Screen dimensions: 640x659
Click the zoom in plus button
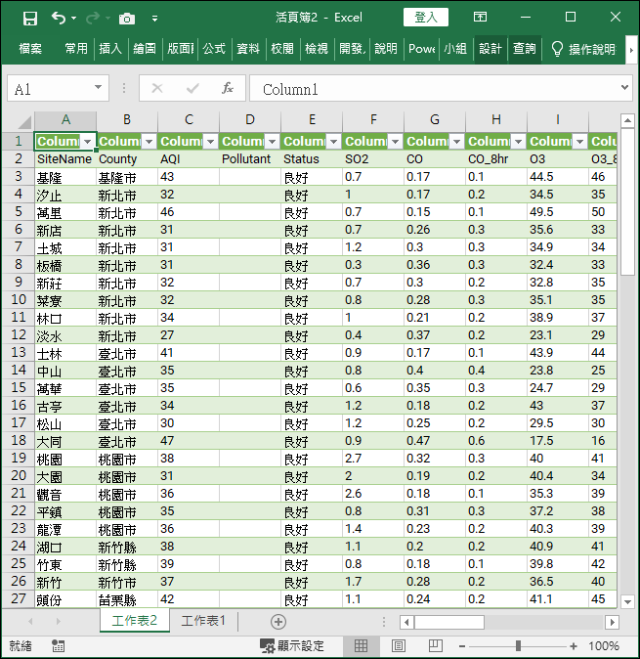pos(574,646)
